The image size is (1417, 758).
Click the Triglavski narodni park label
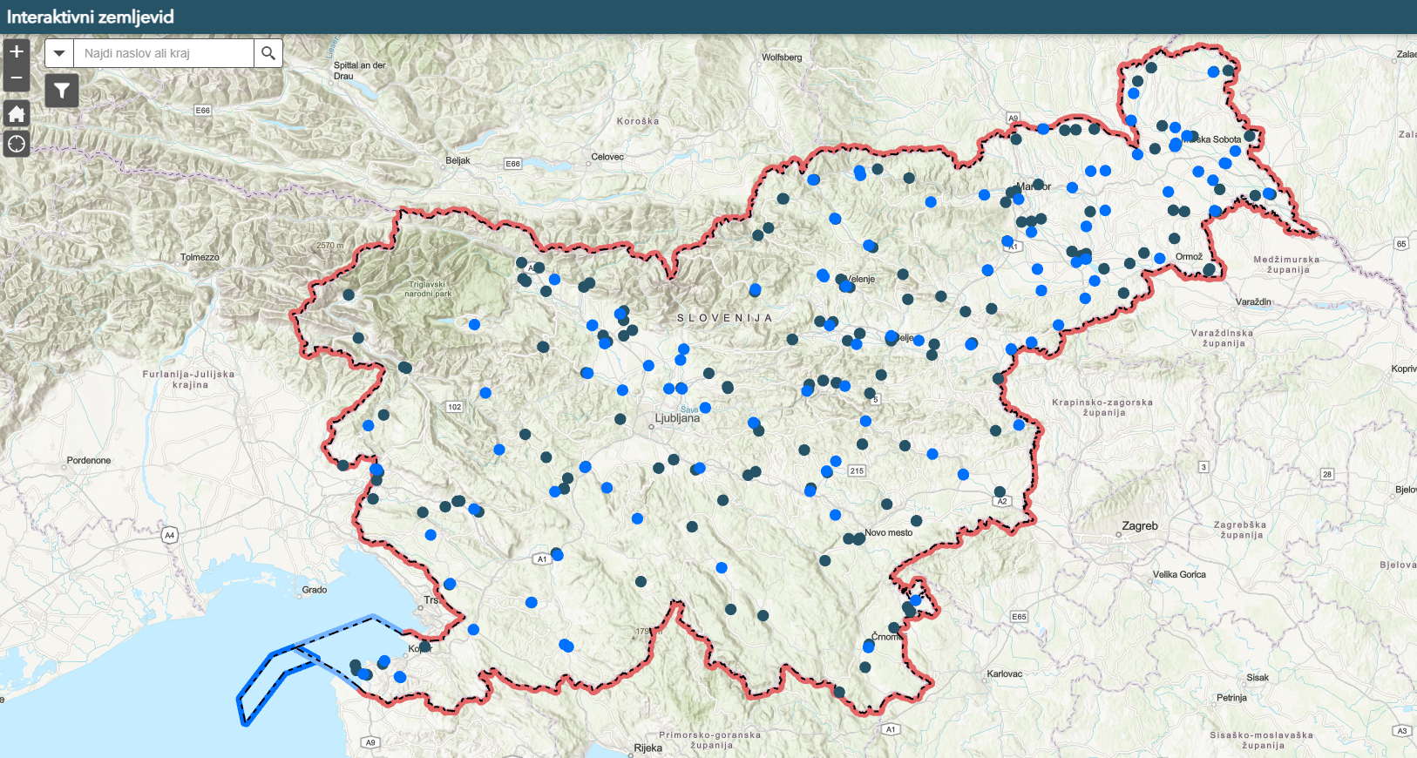coord(428,289)
